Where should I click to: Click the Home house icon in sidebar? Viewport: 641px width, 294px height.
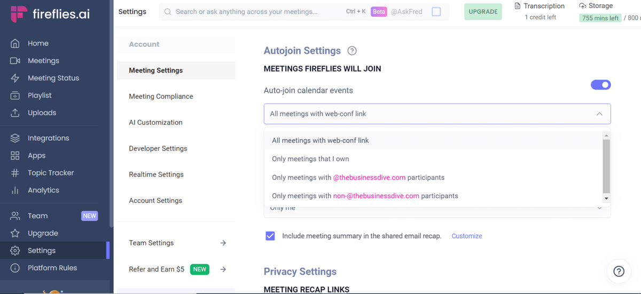tap(15, 43)
